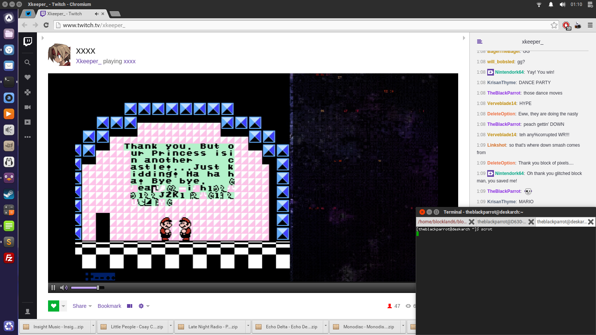The width and height of the screenshot is (596, 335).
Task: Open the Share dropdown
Action: 82,306
